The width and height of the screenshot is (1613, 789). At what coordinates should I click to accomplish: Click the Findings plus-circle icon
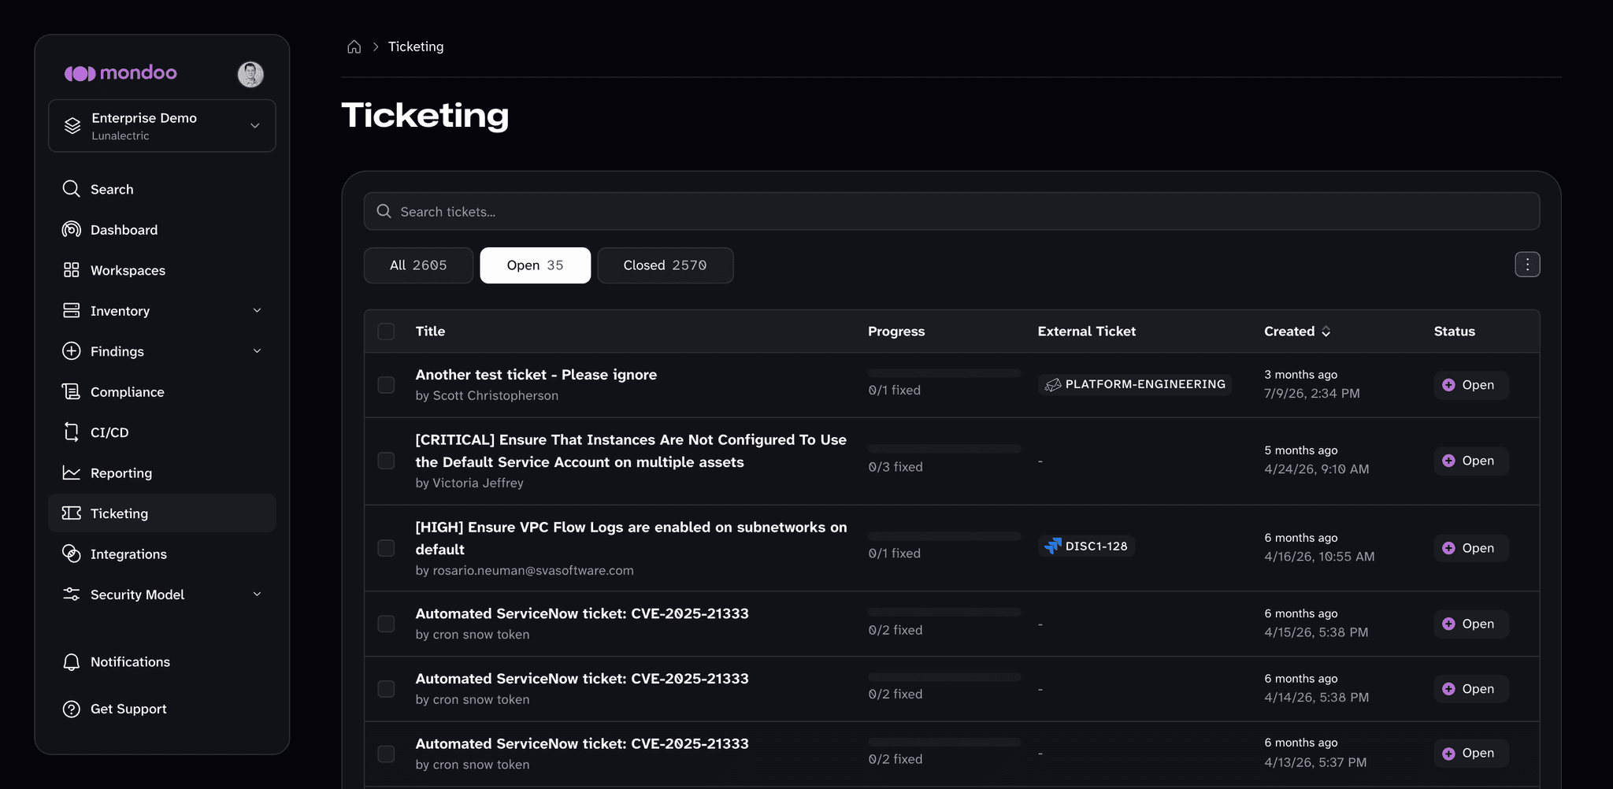pyautogui.click(x=71, y=351)
